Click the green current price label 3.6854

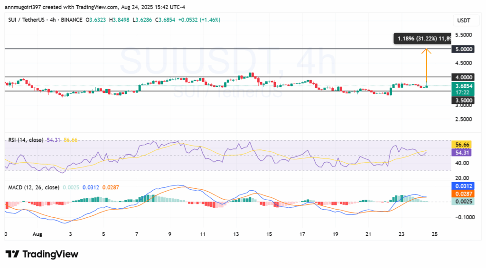pyautogui.click(x=463, y=86)
